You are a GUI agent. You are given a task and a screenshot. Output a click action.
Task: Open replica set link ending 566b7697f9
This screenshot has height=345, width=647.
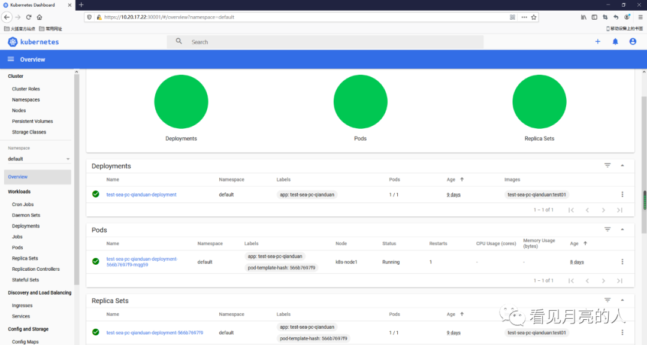pos(155,332)
